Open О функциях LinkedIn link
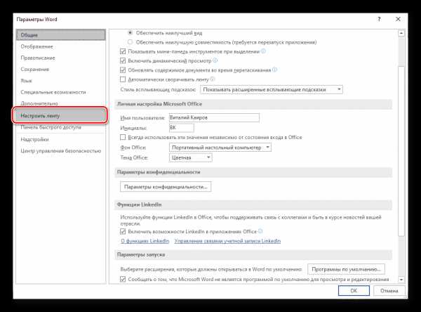Screen dimensions: 421x312 point(145,241)
